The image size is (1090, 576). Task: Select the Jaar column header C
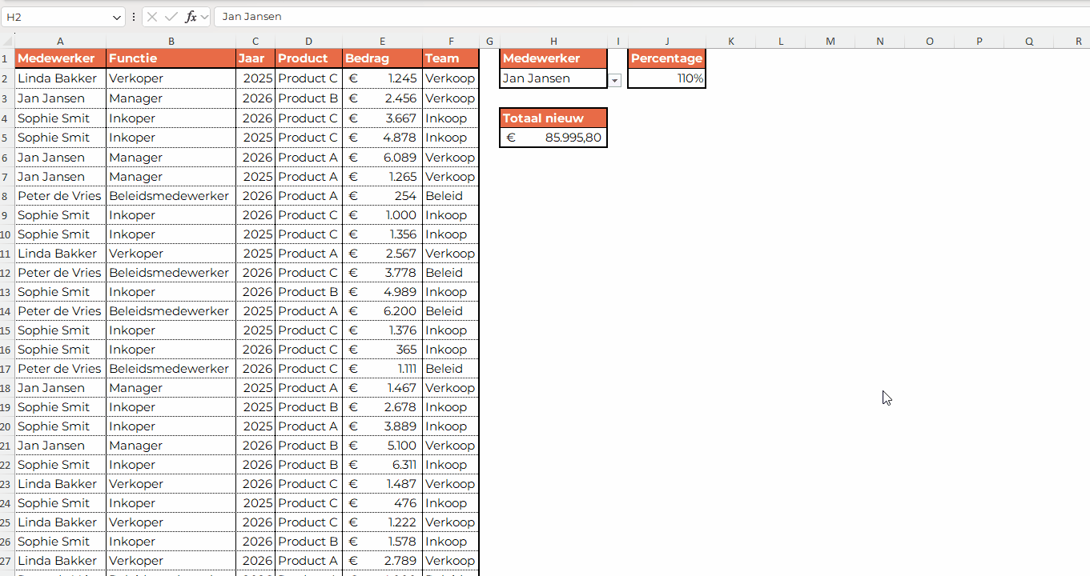255,41
